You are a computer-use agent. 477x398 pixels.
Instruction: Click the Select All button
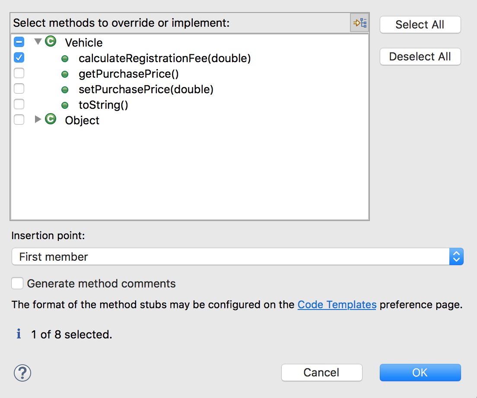pyautogui.click(x=420, y=25)
